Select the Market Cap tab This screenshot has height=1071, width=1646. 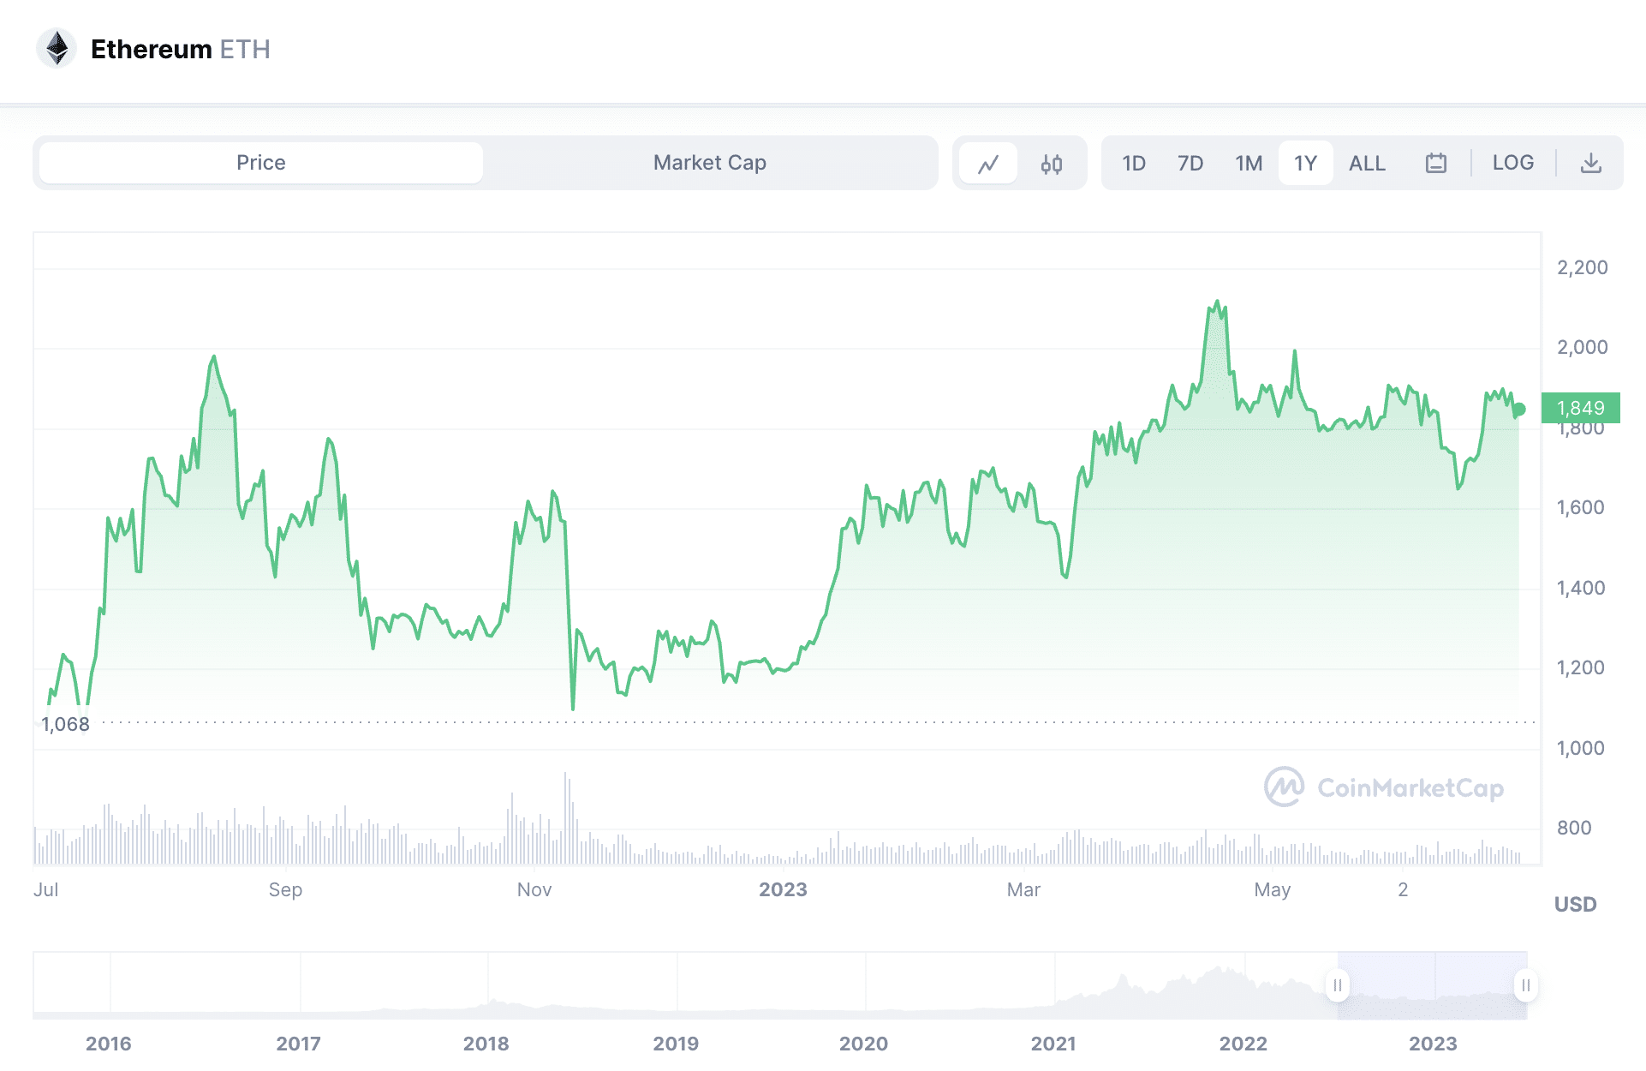pyautogui.click(x=710, y=163)
